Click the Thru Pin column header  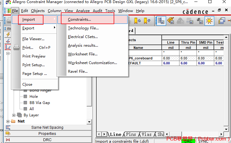click(x=188, y=42)
